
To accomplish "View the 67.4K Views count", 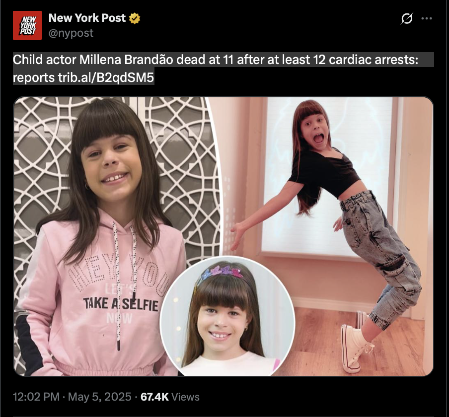I will (x=170, y=397).
